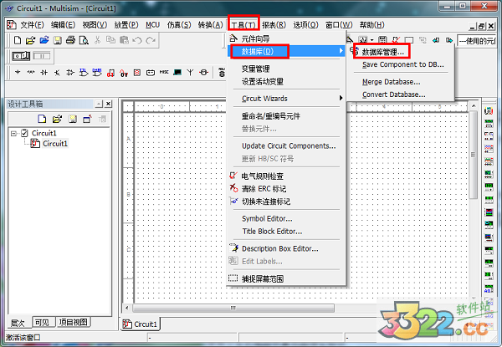Switch to the 可见 tab
502x347 pixels.
[x=44, y=322]
